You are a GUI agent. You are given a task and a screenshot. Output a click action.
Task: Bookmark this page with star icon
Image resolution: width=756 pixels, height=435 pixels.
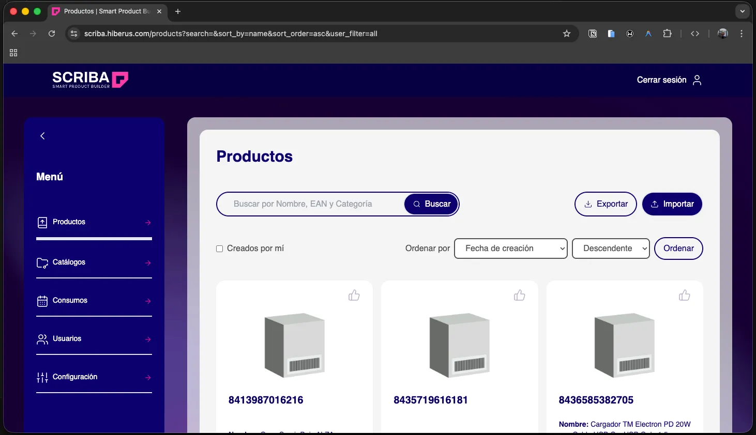tap(567, 34)
